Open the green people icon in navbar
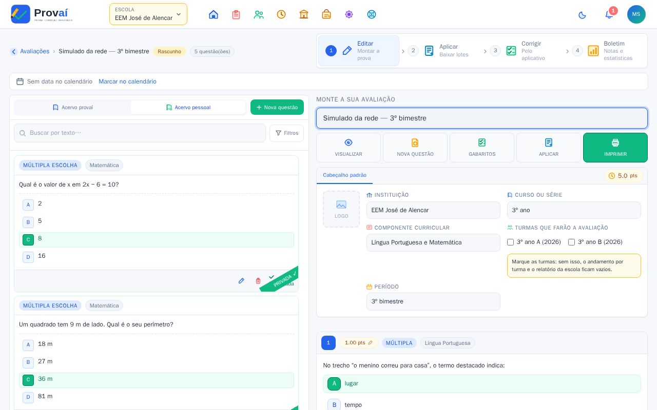 pos(259,14)
